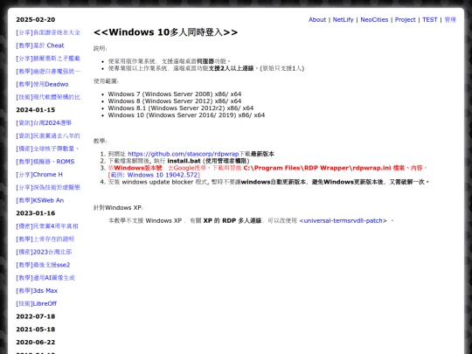Open sidebar article '[教學]基於 Cheat'
This screenshot has width=472, height=354.
40,45
